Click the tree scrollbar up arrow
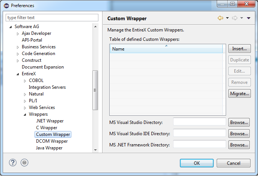 pos(95,27)
